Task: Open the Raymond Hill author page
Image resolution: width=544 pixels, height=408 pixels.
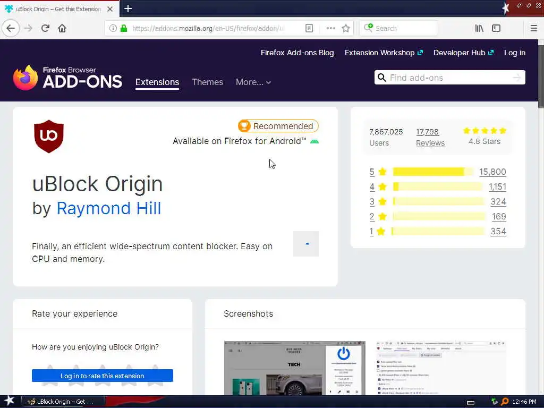Action: coord(108,208)
